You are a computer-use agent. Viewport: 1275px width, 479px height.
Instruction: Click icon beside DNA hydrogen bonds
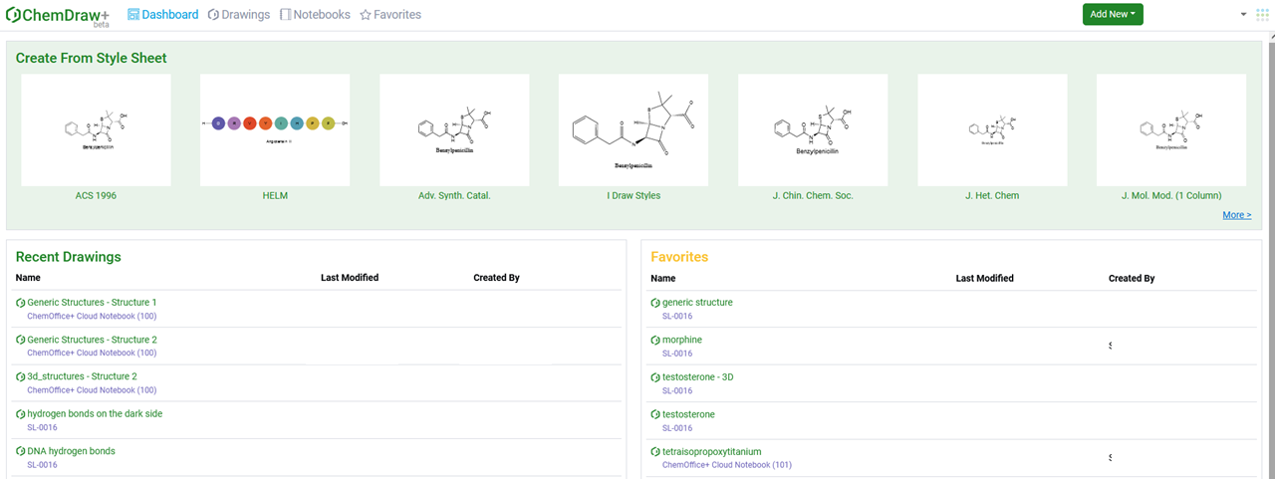(x=20, y=451)
